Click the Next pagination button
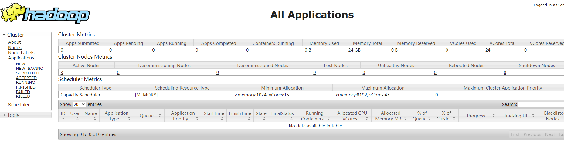 click(x=550, y=134)
